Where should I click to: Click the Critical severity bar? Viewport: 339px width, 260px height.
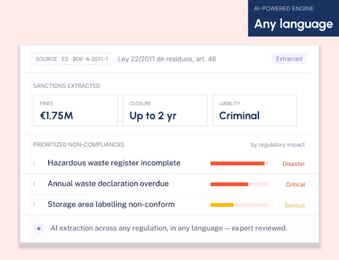[x=239, y=184]
